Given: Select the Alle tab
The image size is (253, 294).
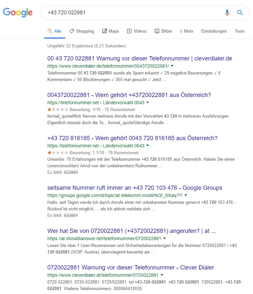Looking at the screenshot, I should [55, 31].
